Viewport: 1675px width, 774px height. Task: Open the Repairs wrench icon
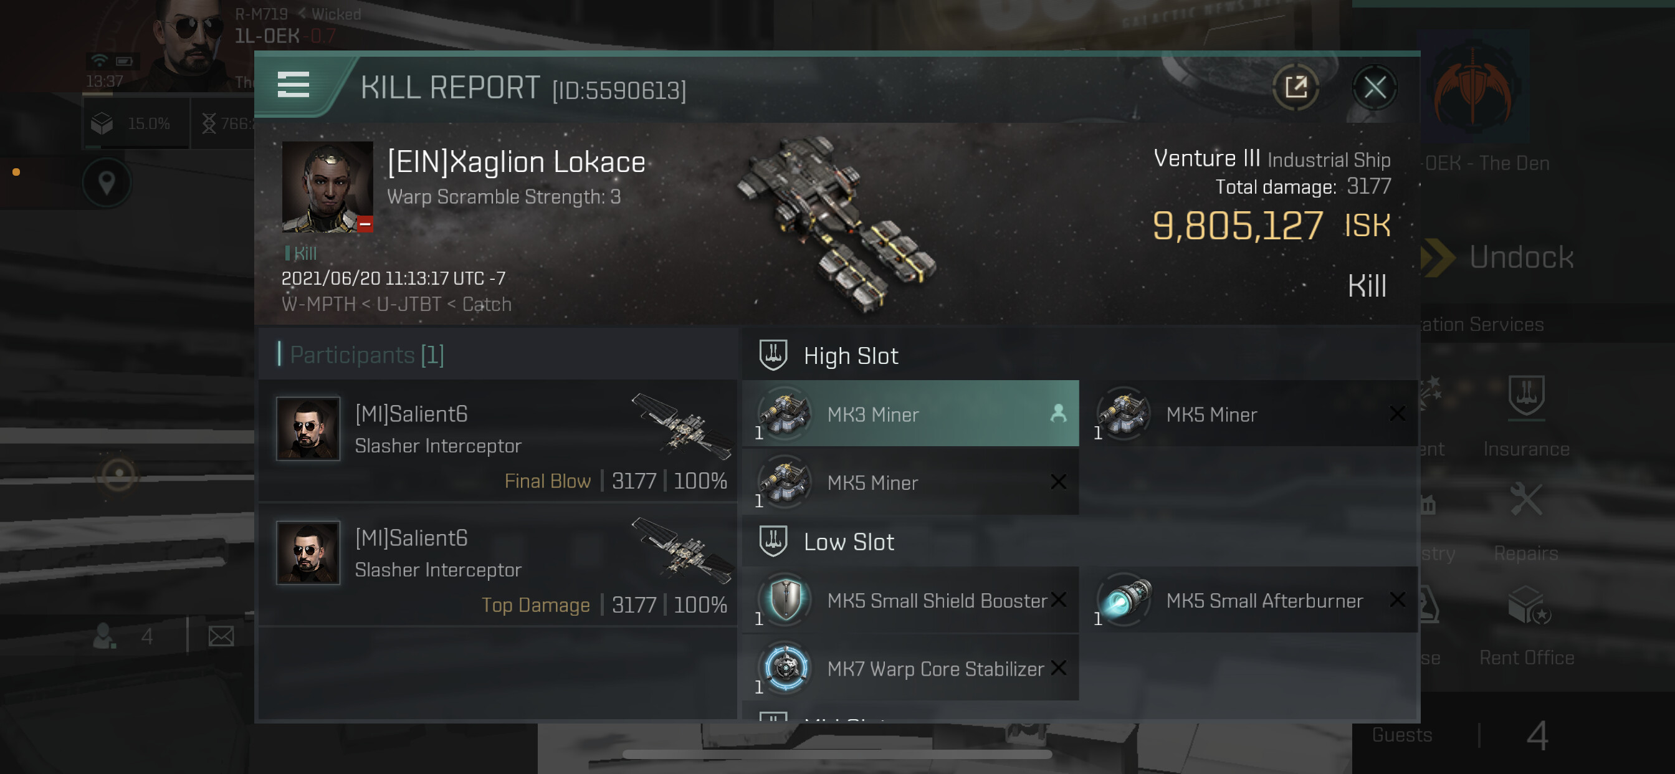1526,499
